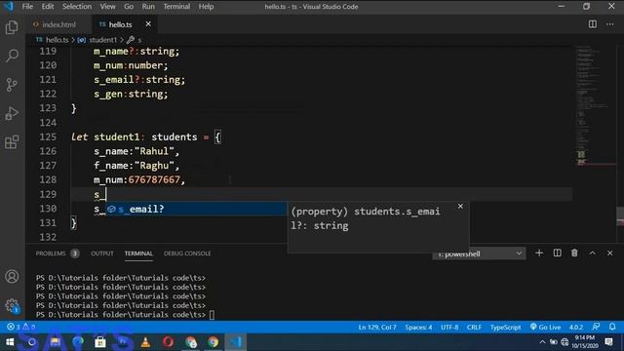Open the Manage gear icon

[12, 305]
